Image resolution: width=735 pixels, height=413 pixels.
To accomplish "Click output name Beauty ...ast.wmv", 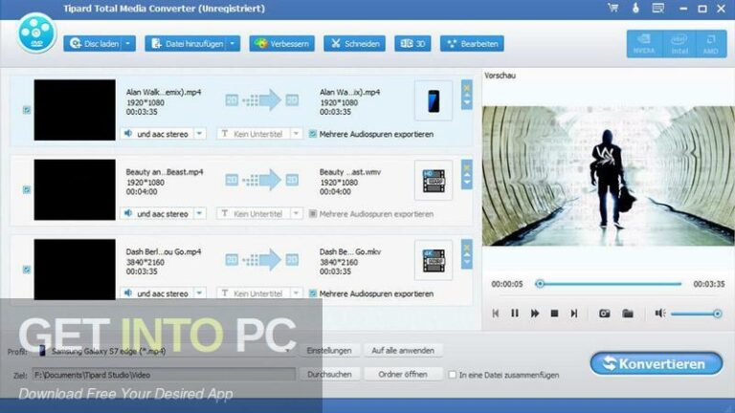I will click(x=350, y=172).
